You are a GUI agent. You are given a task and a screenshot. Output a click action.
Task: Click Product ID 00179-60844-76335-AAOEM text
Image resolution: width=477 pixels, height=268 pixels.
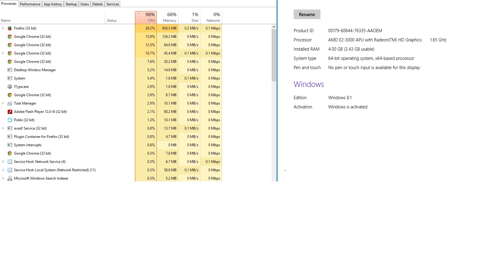[355, 31]
